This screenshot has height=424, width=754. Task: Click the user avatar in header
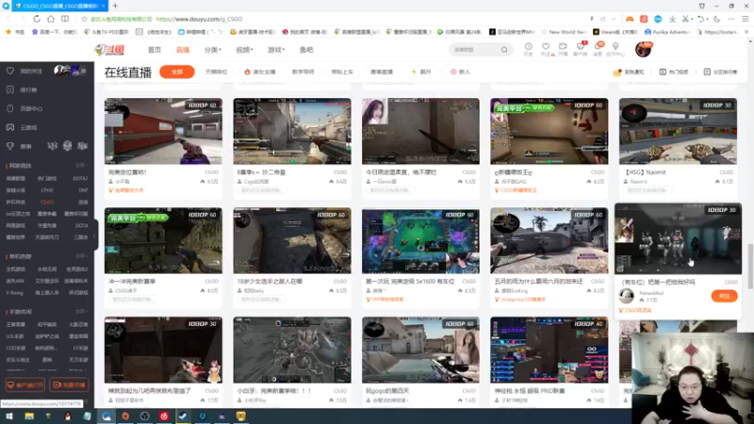643,49
